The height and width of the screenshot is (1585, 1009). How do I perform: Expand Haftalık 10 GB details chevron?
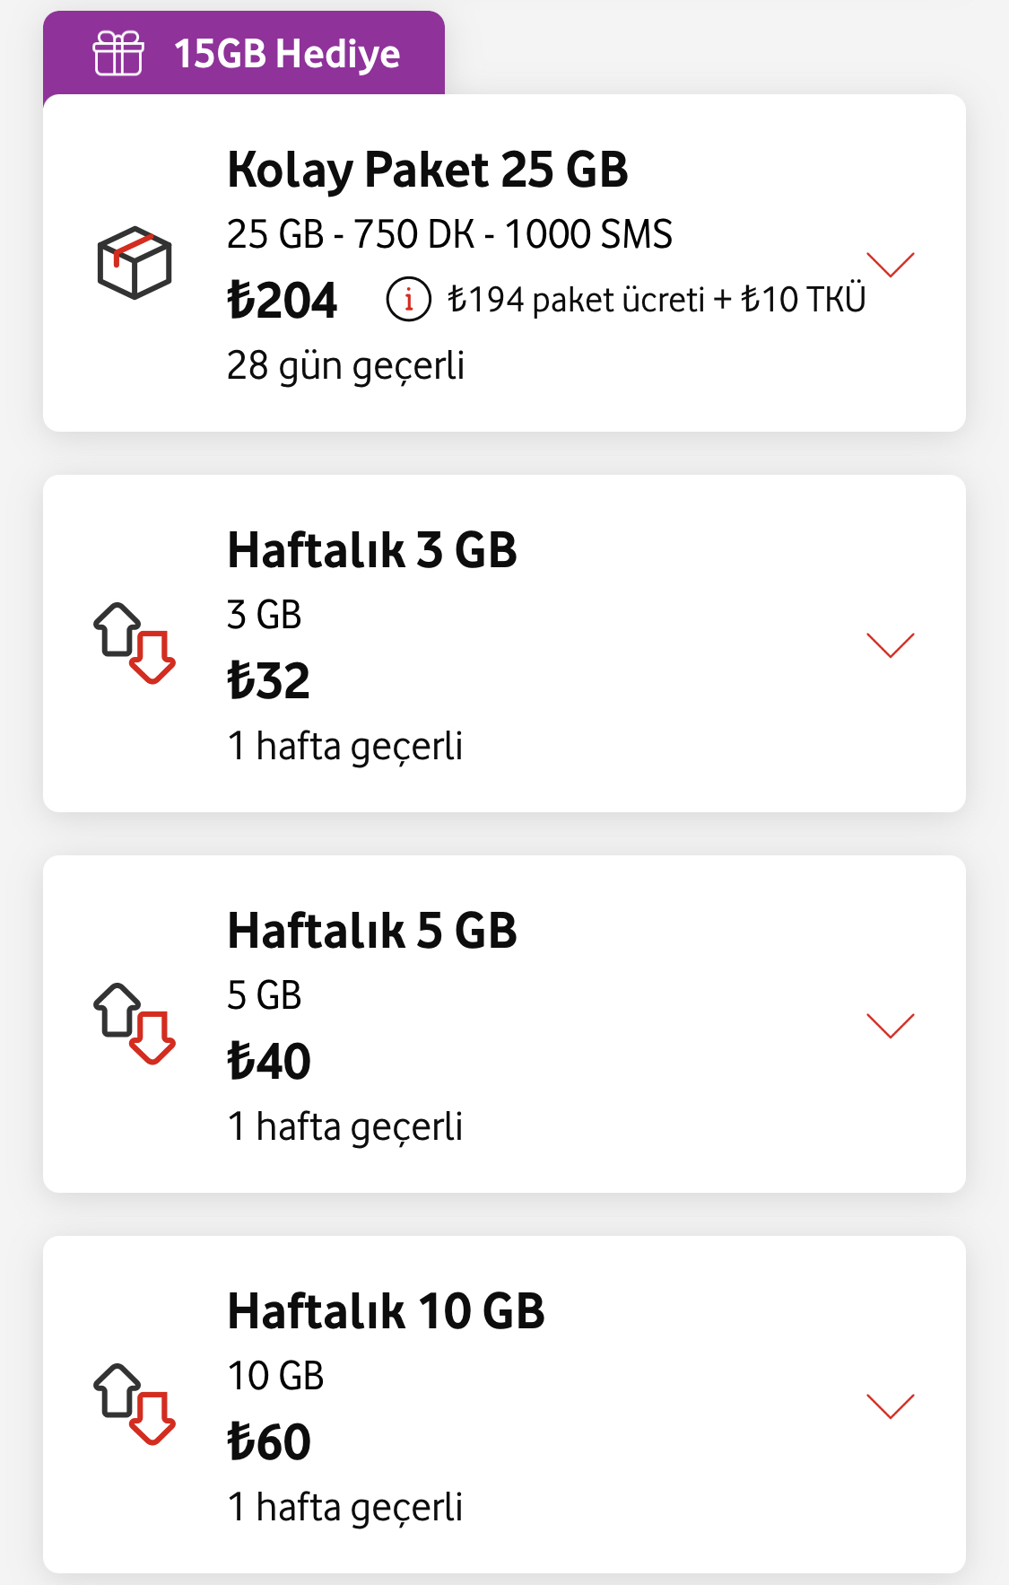pyautogui.click(x=891, y=1405)
